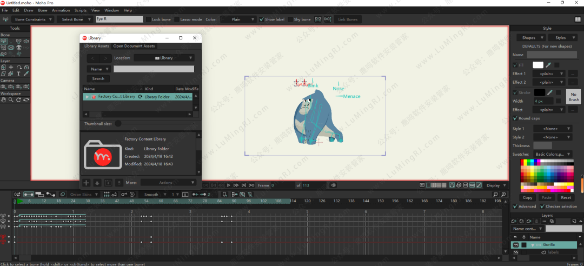Select the Transform Layer tool
584x266 pixels.
coord(4,67)
